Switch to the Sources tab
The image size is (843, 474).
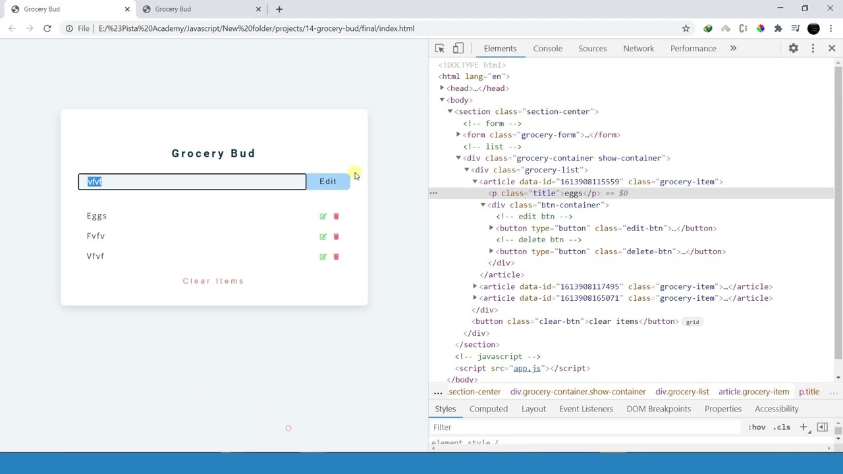pos(593,48)
